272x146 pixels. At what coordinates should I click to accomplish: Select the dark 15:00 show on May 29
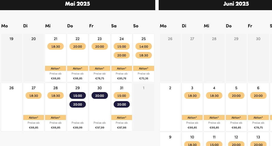tap(78, 95)
